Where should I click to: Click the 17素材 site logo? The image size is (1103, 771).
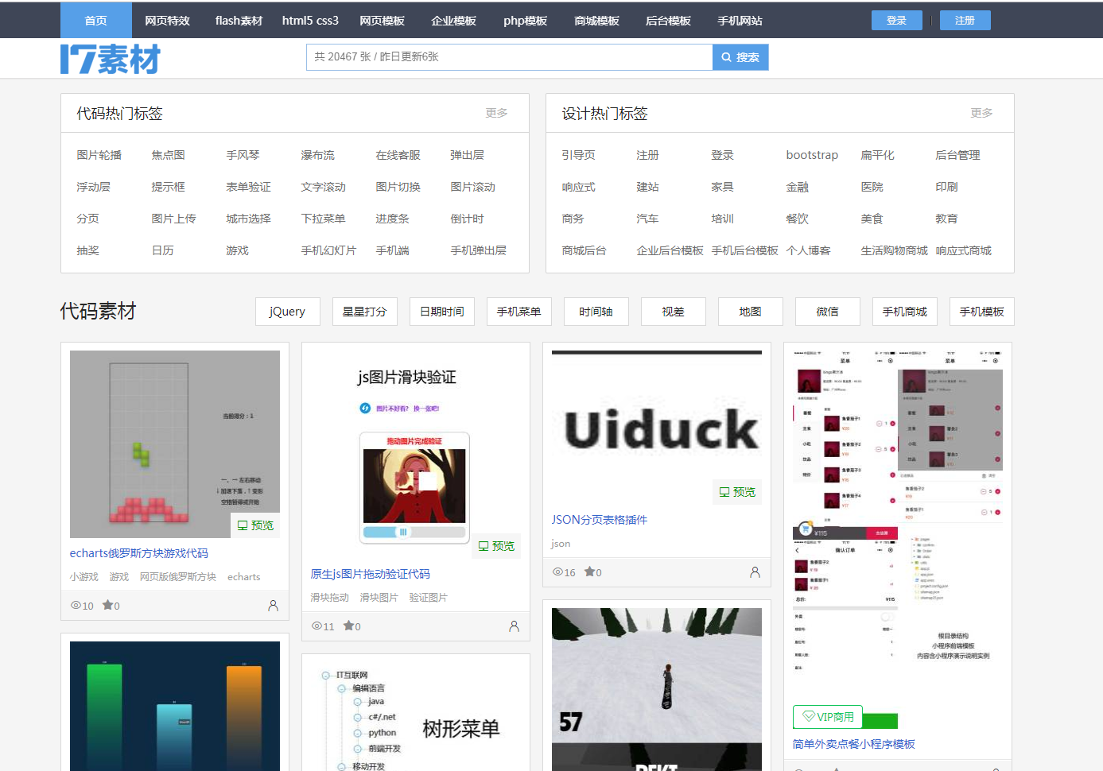(x=111, y=59)
